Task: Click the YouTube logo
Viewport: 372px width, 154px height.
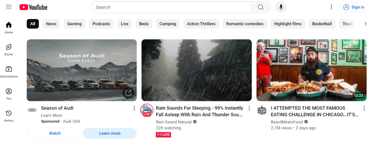Action: [x=33, y=7]
